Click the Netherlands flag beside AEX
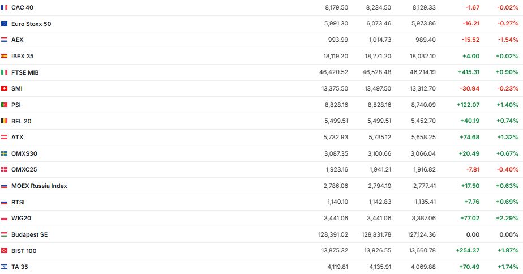The height and width of the screenshot is (274, 523). coord(5,40)
